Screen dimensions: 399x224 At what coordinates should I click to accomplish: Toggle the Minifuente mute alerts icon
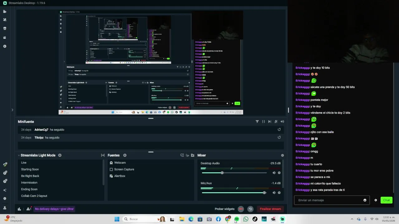click(x=276, y=122)
